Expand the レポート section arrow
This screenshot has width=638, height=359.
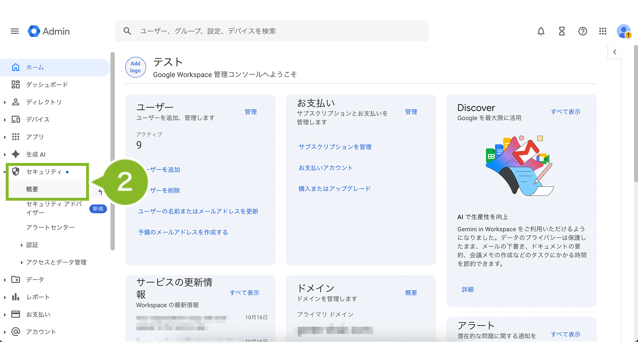pyautogui.click(x=5, y=297)
